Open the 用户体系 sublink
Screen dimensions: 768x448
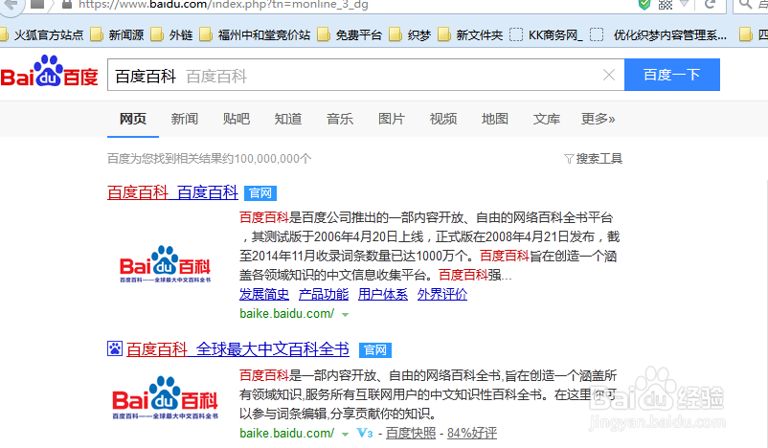pyautogui.click(x=382, y=294)
